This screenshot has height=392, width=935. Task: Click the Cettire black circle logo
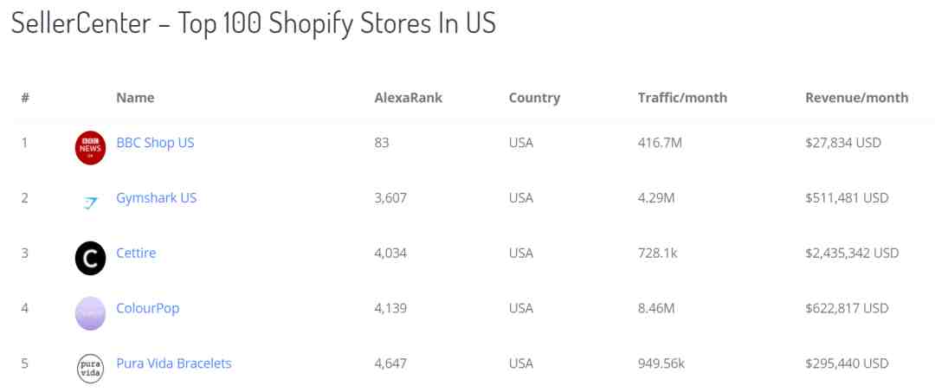point(90,258)
